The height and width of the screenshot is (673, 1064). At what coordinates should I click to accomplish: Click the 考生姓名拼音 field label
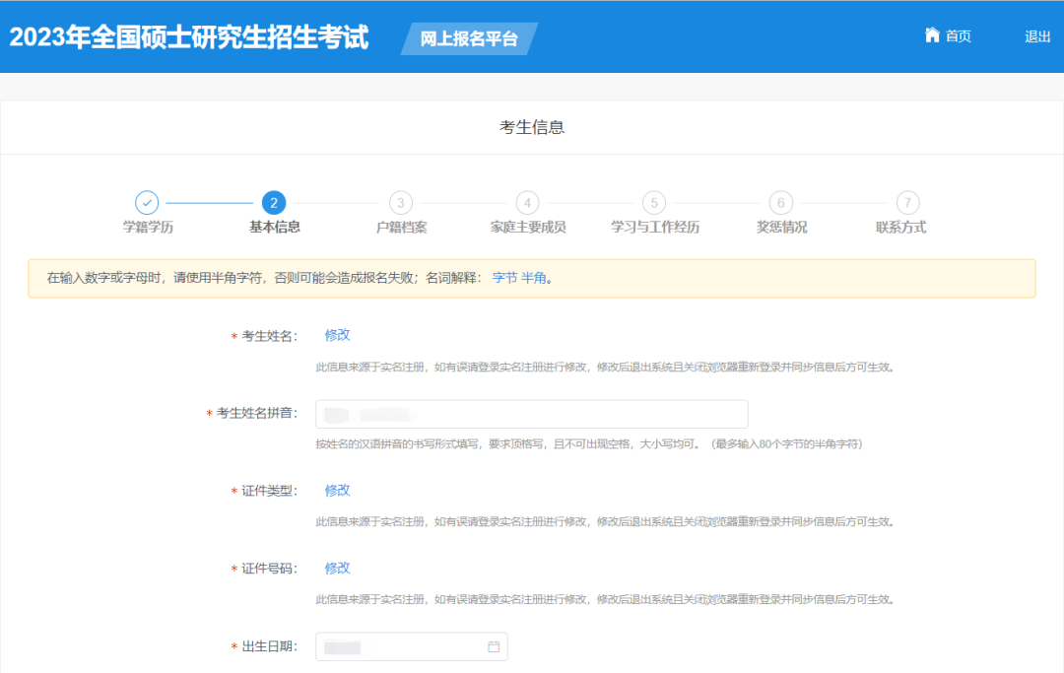tap(257, 413)
